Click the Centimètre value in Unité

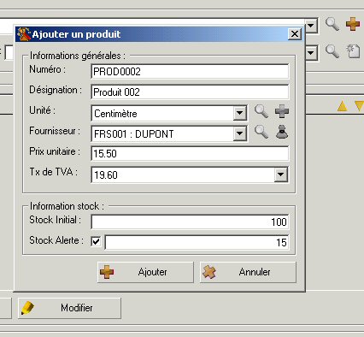coord(115,114)
